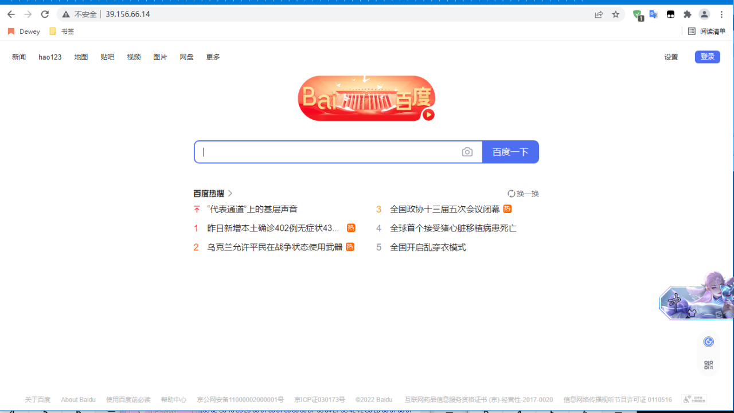Open image search via the camera icon
The width and height of the screenshot is (734, 413).
[x=467, y=152]
